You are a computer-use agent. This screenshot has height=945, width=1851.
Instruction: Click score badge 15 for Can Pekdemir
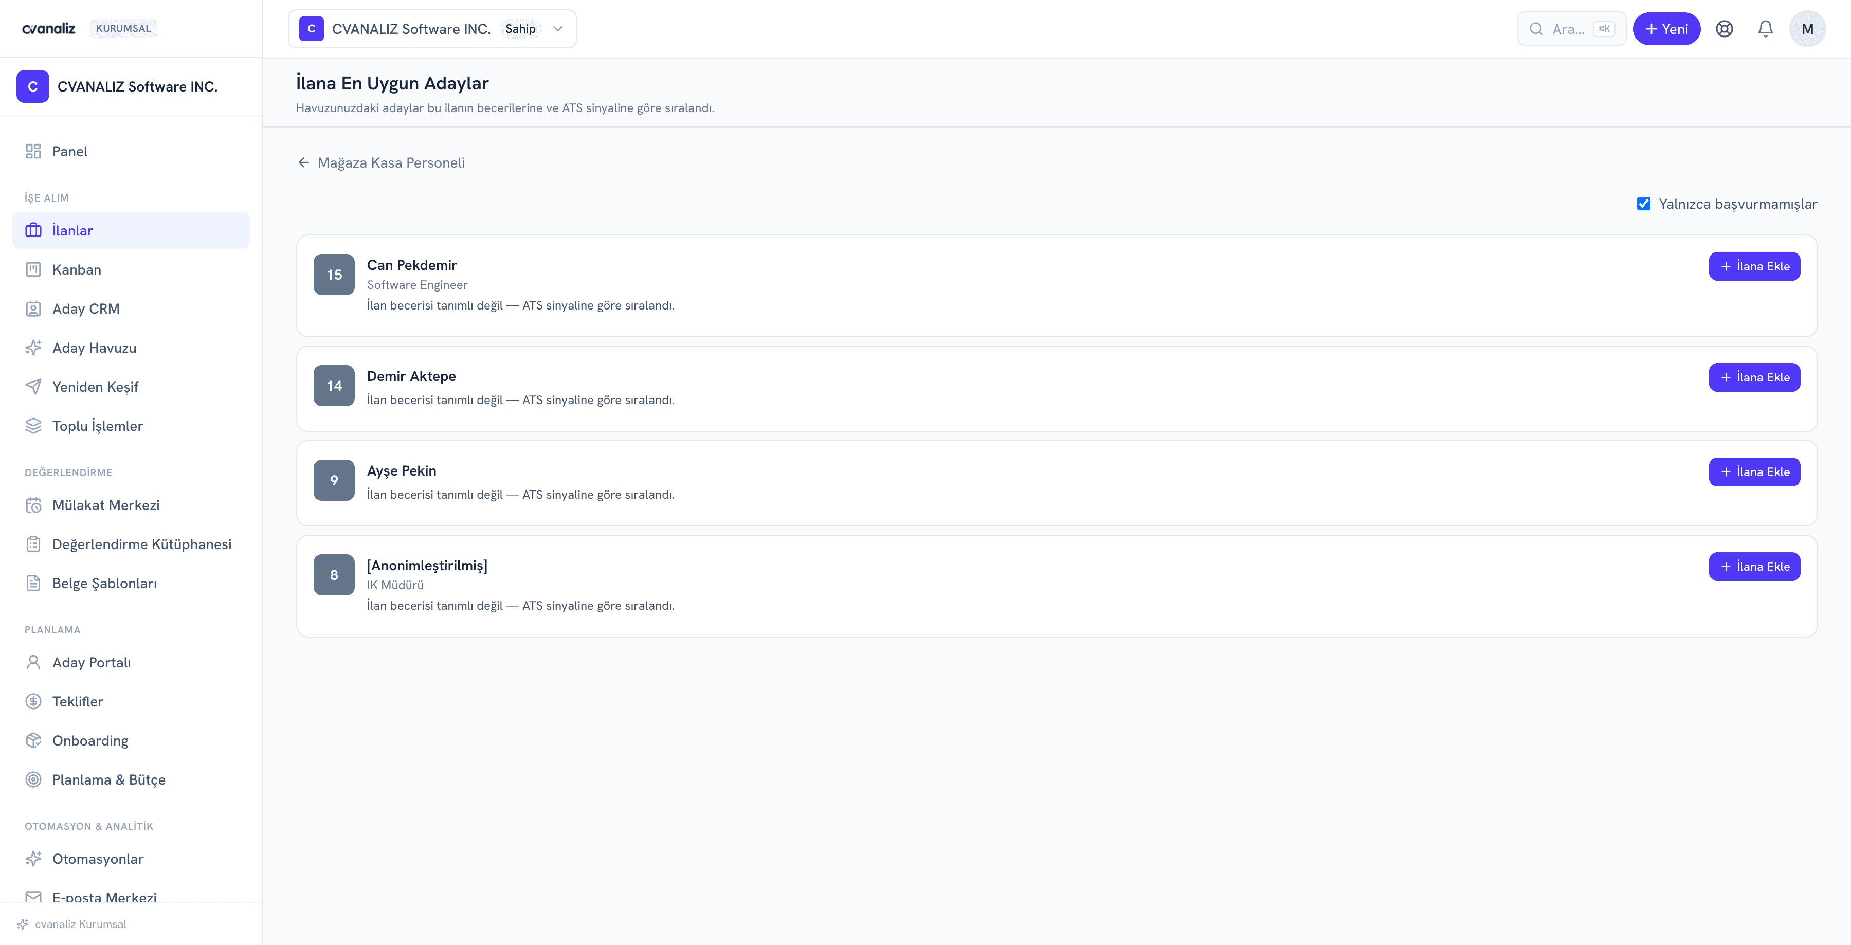[x=334, y=275]
